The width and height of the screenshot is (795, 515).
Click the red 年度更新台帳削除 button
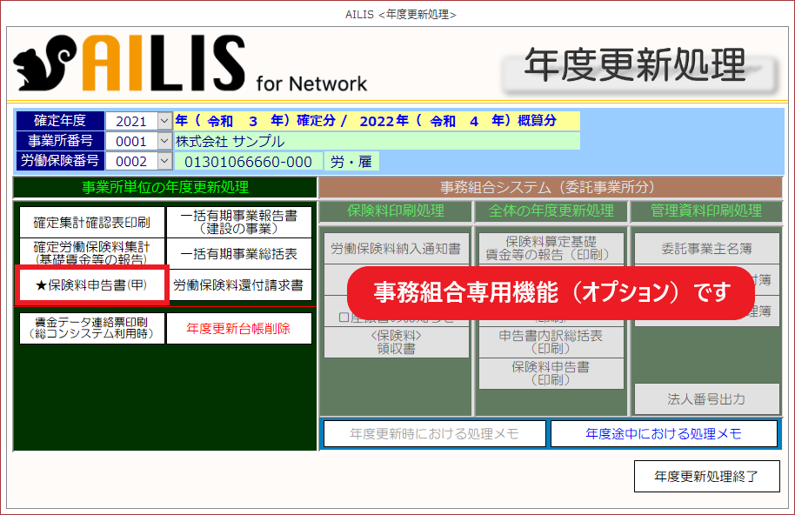238,328
